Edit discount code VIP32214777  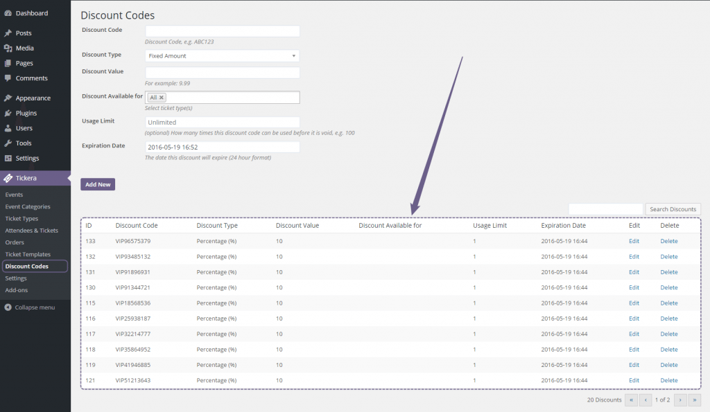pos(634,334)
